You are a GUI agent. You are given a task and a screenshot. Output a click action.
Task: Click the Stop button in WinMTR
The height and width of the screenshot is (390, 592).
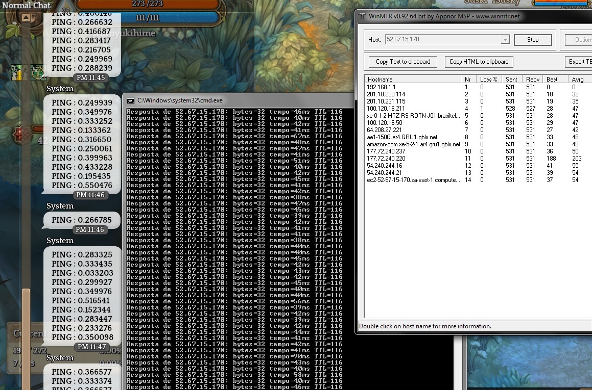[532, 40]
